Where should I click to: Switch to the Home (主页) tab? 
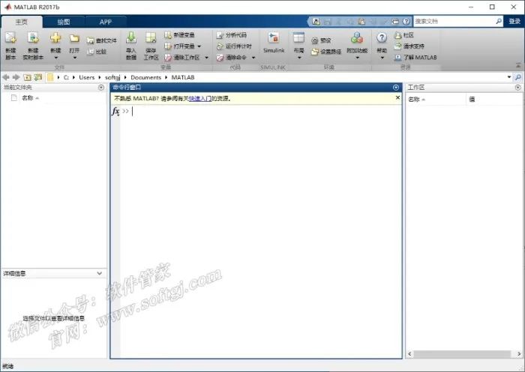pos(22,22)
